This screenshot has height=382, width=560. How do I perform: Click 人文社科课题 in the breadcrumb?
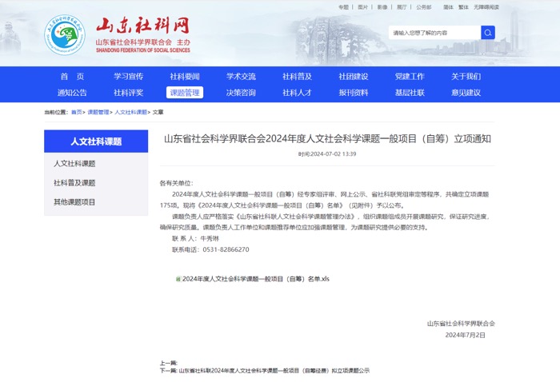pyautogui.click(x=130, y=113)
